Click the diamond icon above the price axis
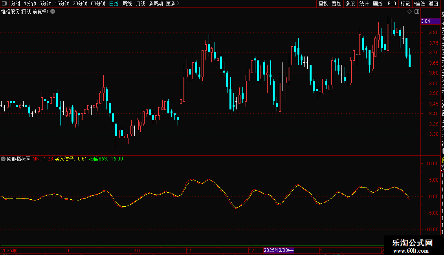The image size is (444, 255). click(409, 12)
